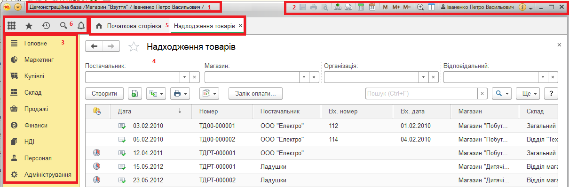Viewport: 569px width, 187px height.
Task: Click the M memory button
Action: [385, 7]
